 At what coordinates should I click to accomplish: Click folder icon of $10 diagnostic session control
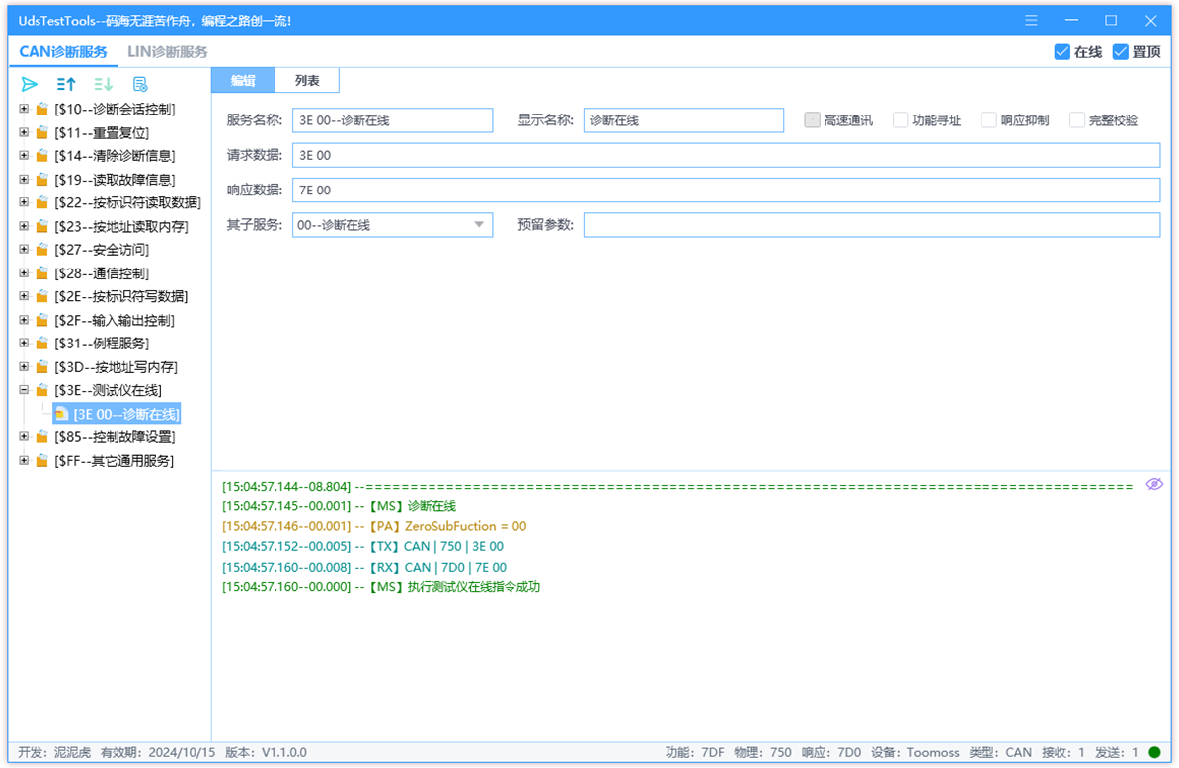pyautogui.click(x=42, y=109)
